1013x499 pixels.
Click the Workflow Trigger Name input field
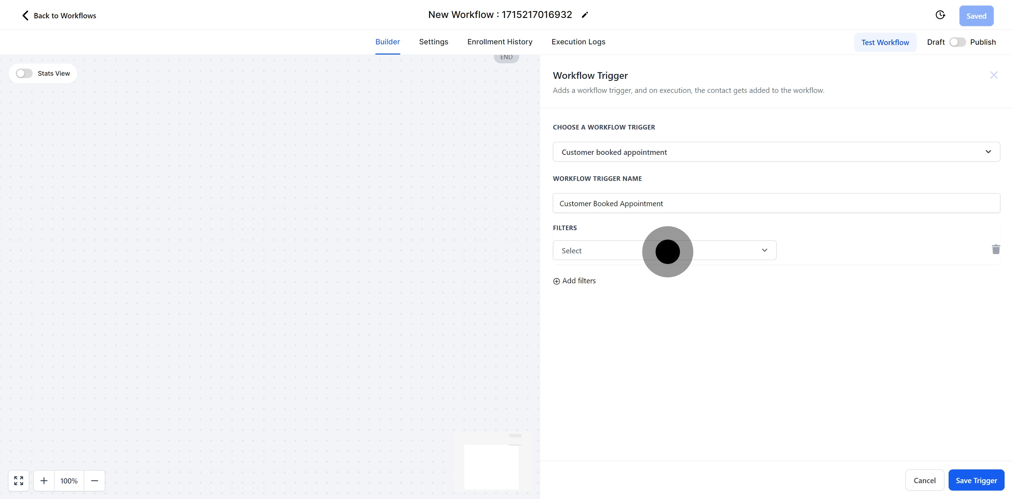[776, 203]
